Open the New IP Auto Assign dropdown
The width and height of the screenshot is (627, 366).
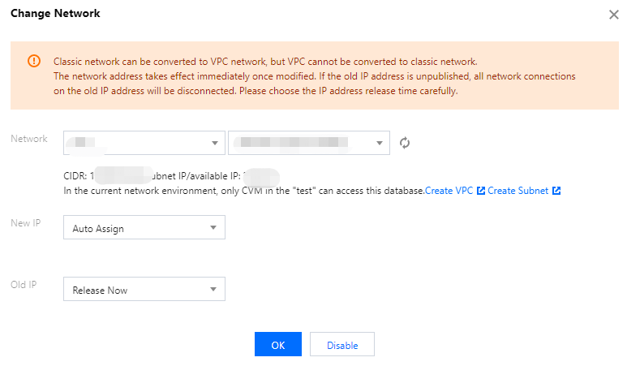144,227
